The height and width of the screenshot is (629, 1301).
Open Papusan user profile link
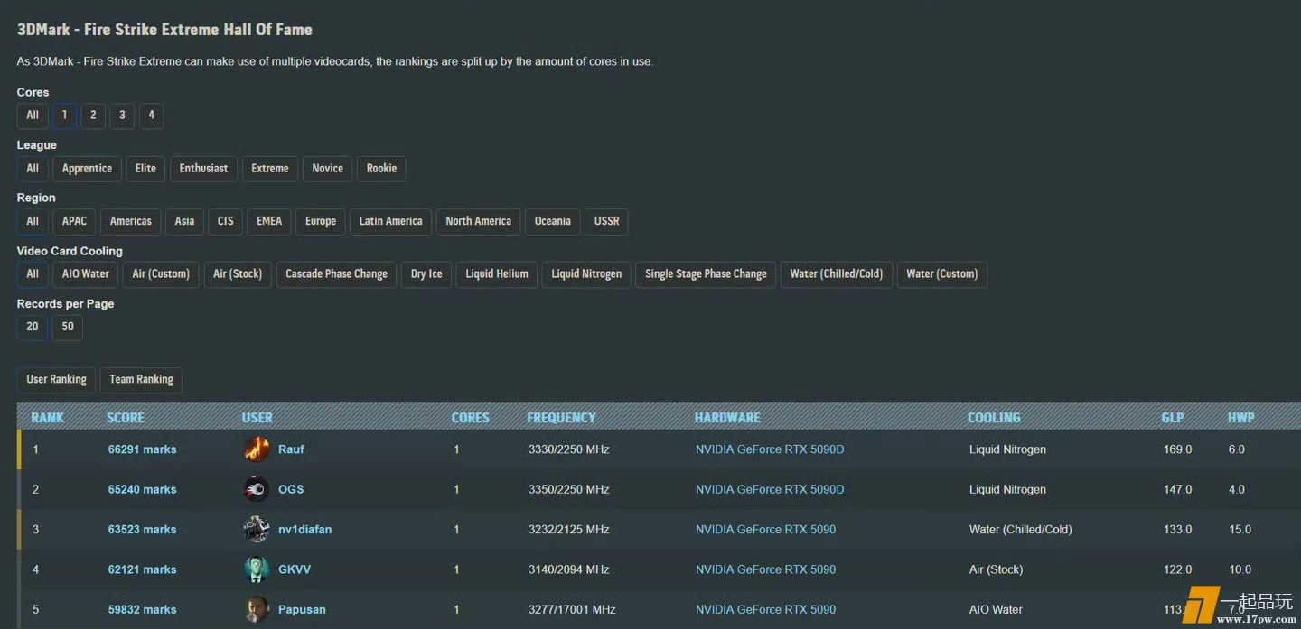302,610
